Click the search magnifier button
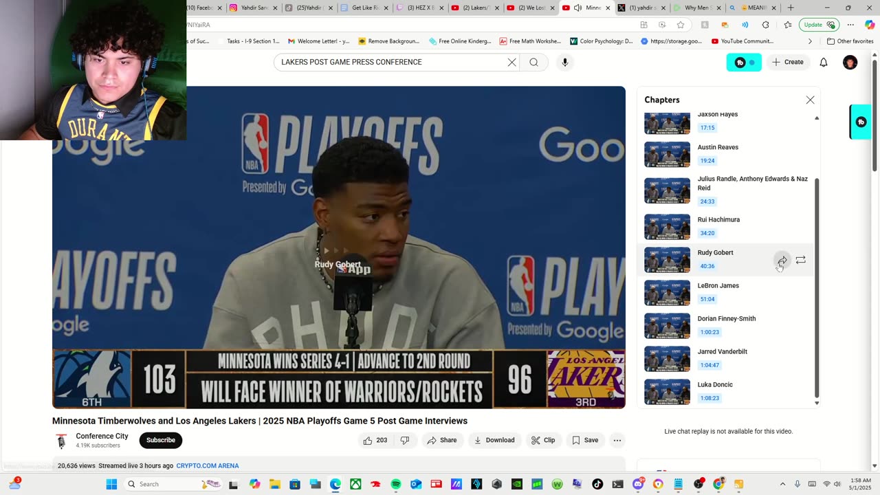Screen dimensions: 880x495 (533, 62)
